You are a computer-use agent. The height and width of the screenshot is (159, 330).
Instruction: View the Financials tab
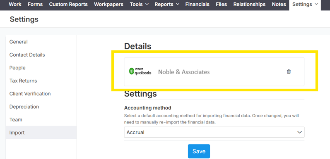[198, 4]
